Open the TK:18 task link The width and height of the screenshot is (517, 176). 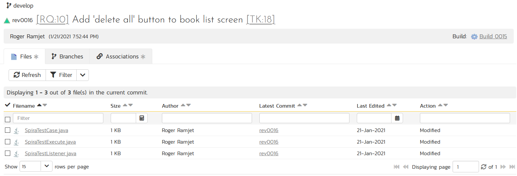click(x=261, y=20)
